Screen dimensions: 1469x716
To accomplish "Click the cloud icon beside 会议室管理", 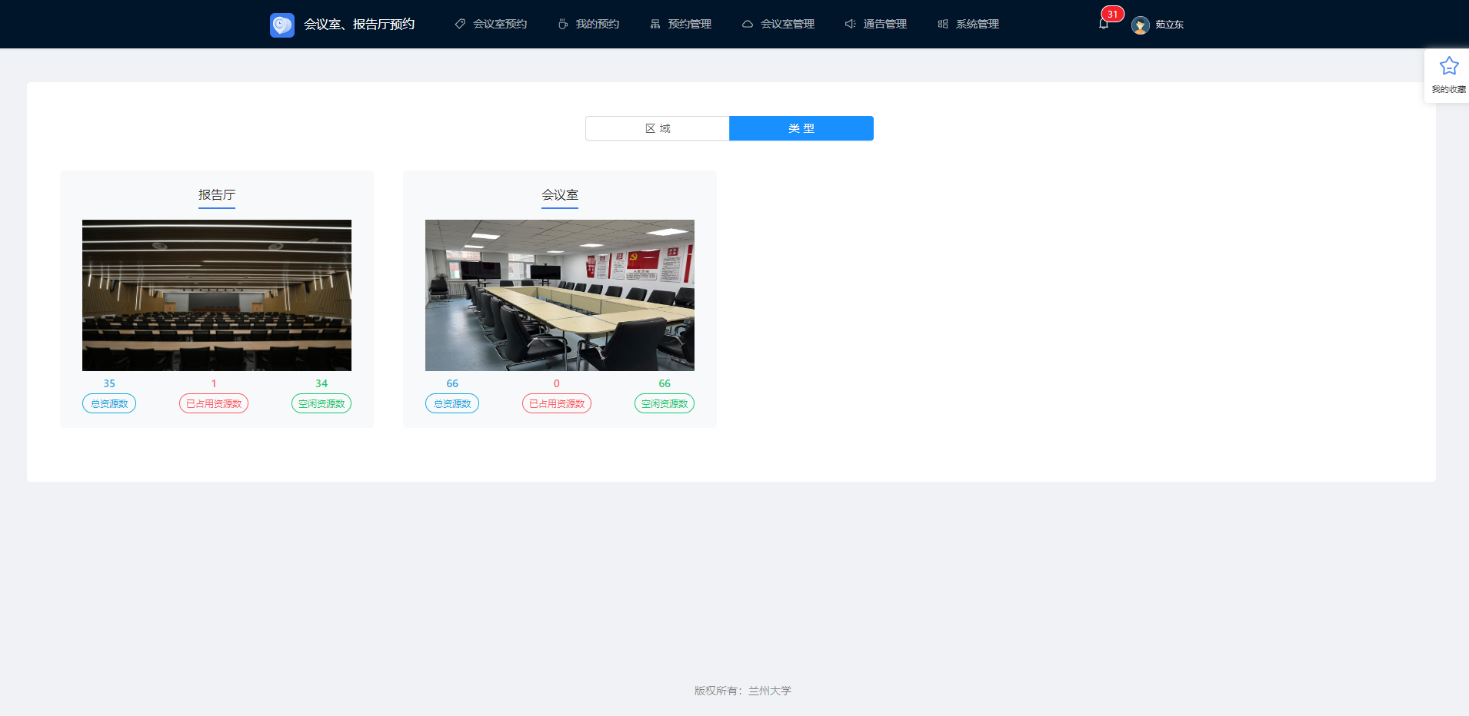I will [x=747, y=25].
